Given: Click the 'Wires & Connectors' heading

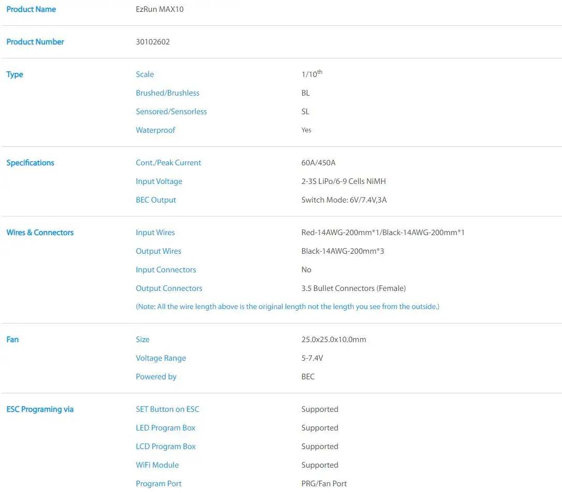Looking at the screenshot, I should point(40,233).
